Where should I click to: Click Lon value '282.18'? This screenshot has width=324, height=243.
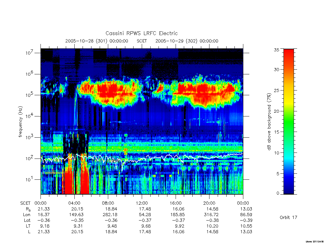[x=110, y=215]
